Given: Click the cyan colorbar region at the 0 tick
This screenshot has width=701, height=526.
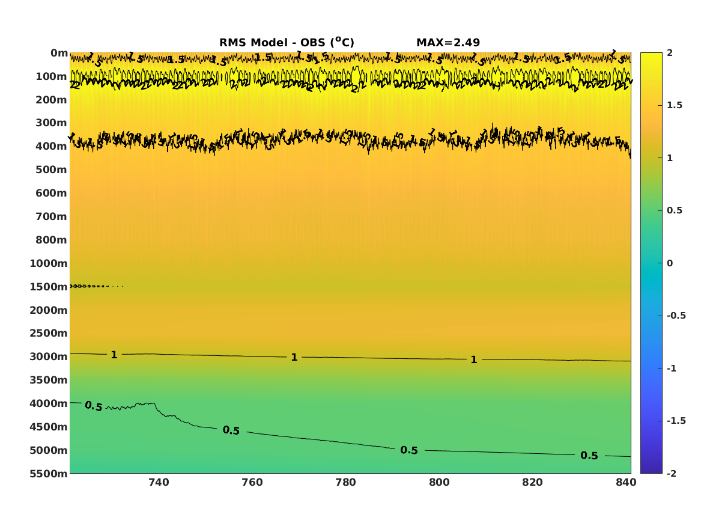Looking at the screenshot, I should (651, 263).
